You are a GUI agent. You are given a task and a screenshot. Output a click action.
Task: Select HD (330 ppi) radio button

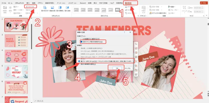tap(79, 51)
